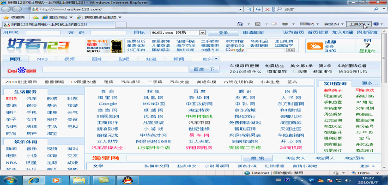Switch to the MP3 search tab
Viewport: 388px width, 185px height.
point(42,59)
